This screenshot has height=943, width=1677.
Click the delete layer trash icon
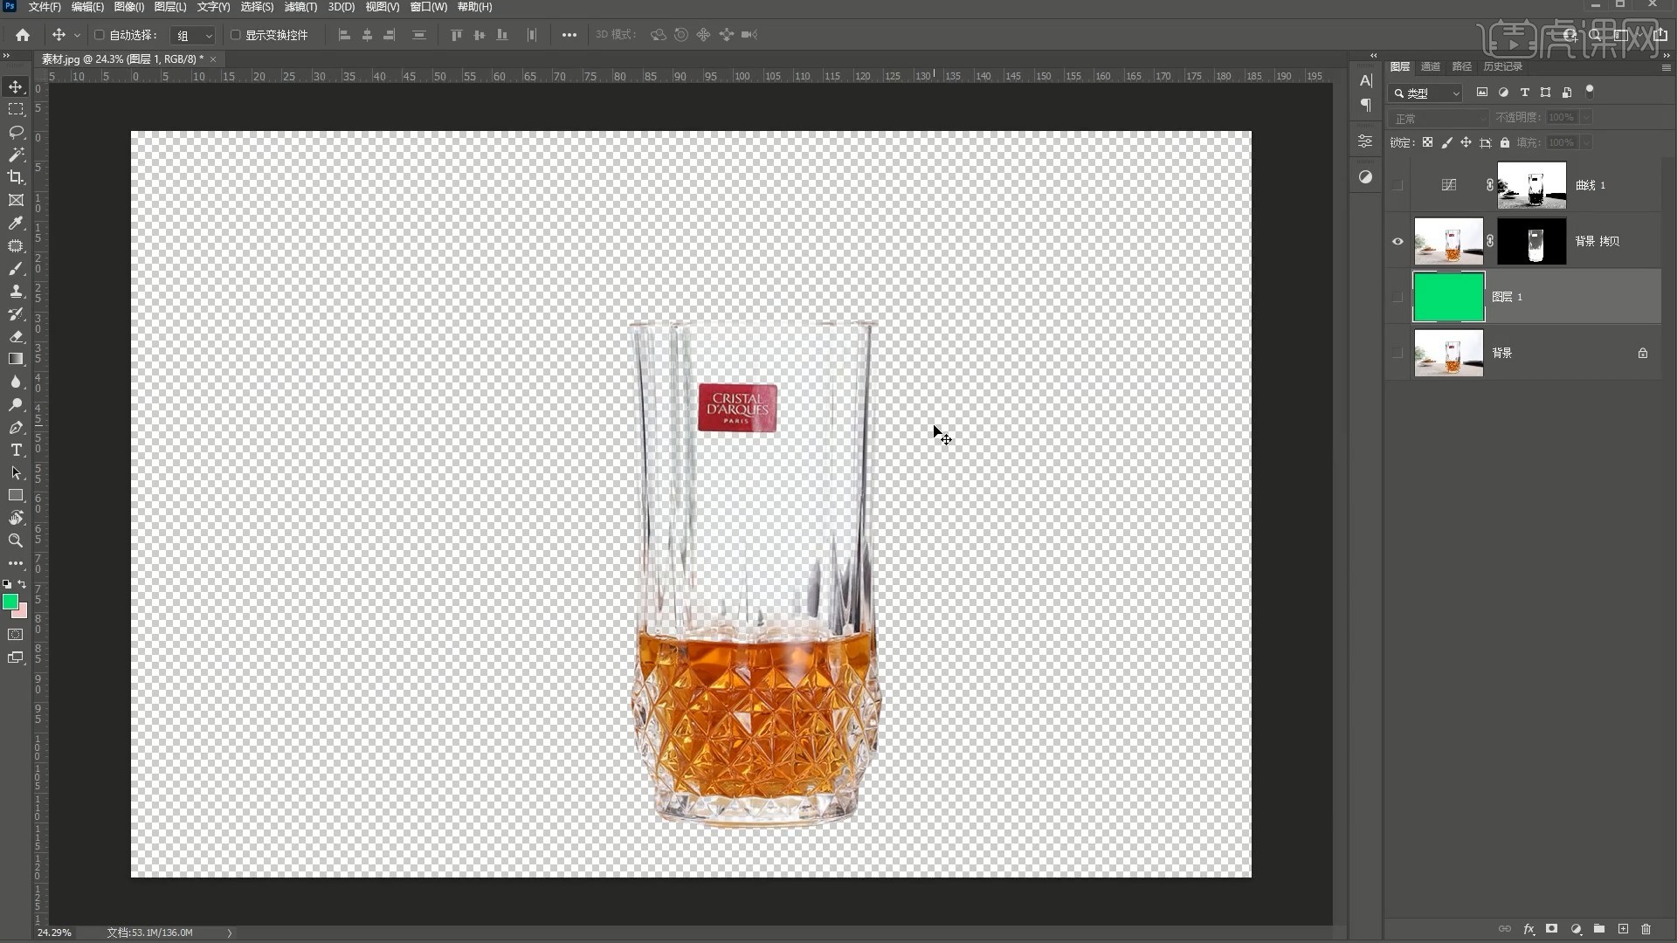coord(1646,929)
